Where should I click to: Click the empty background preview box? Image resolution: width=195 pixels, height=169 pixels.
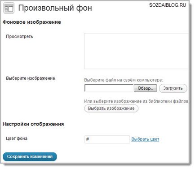click(136, 51)
